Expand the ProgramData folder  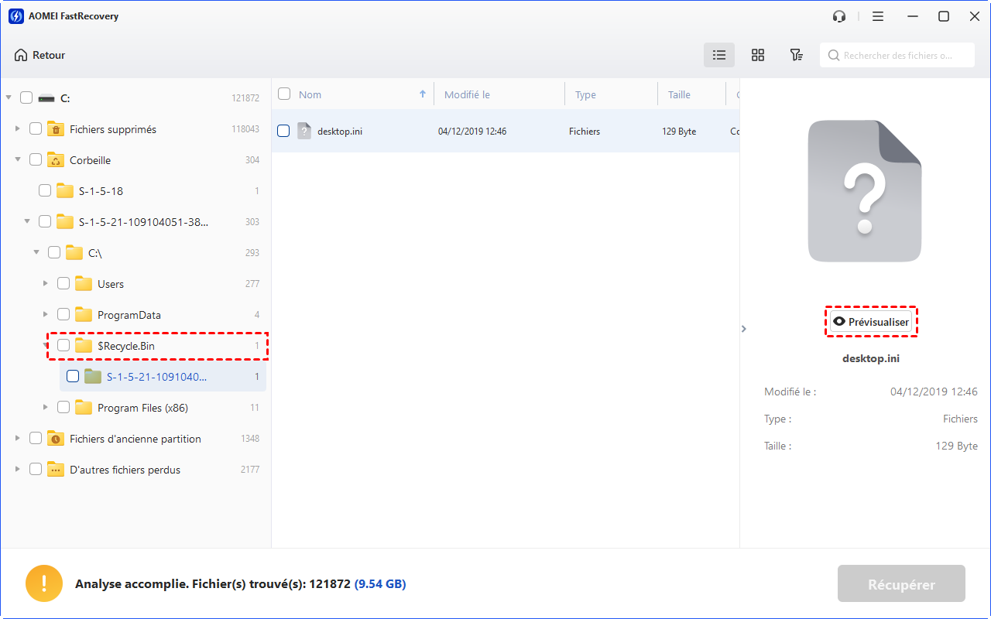(x=46, y=315)
